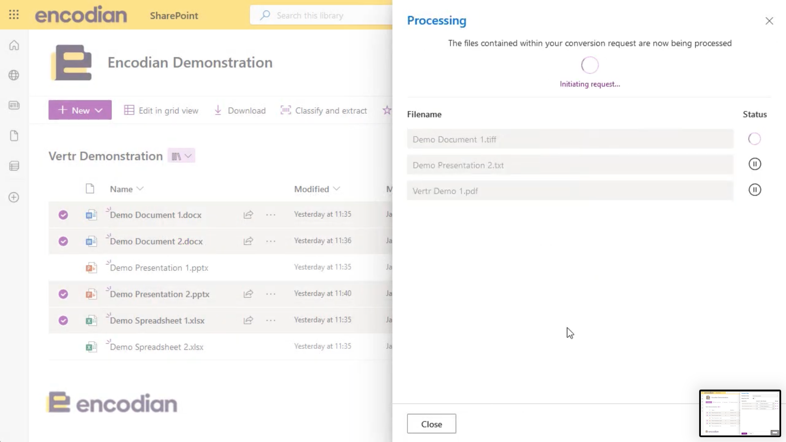Click the SharePoint link in header
The height and width of the screenshot is (442, 786).
174,16
